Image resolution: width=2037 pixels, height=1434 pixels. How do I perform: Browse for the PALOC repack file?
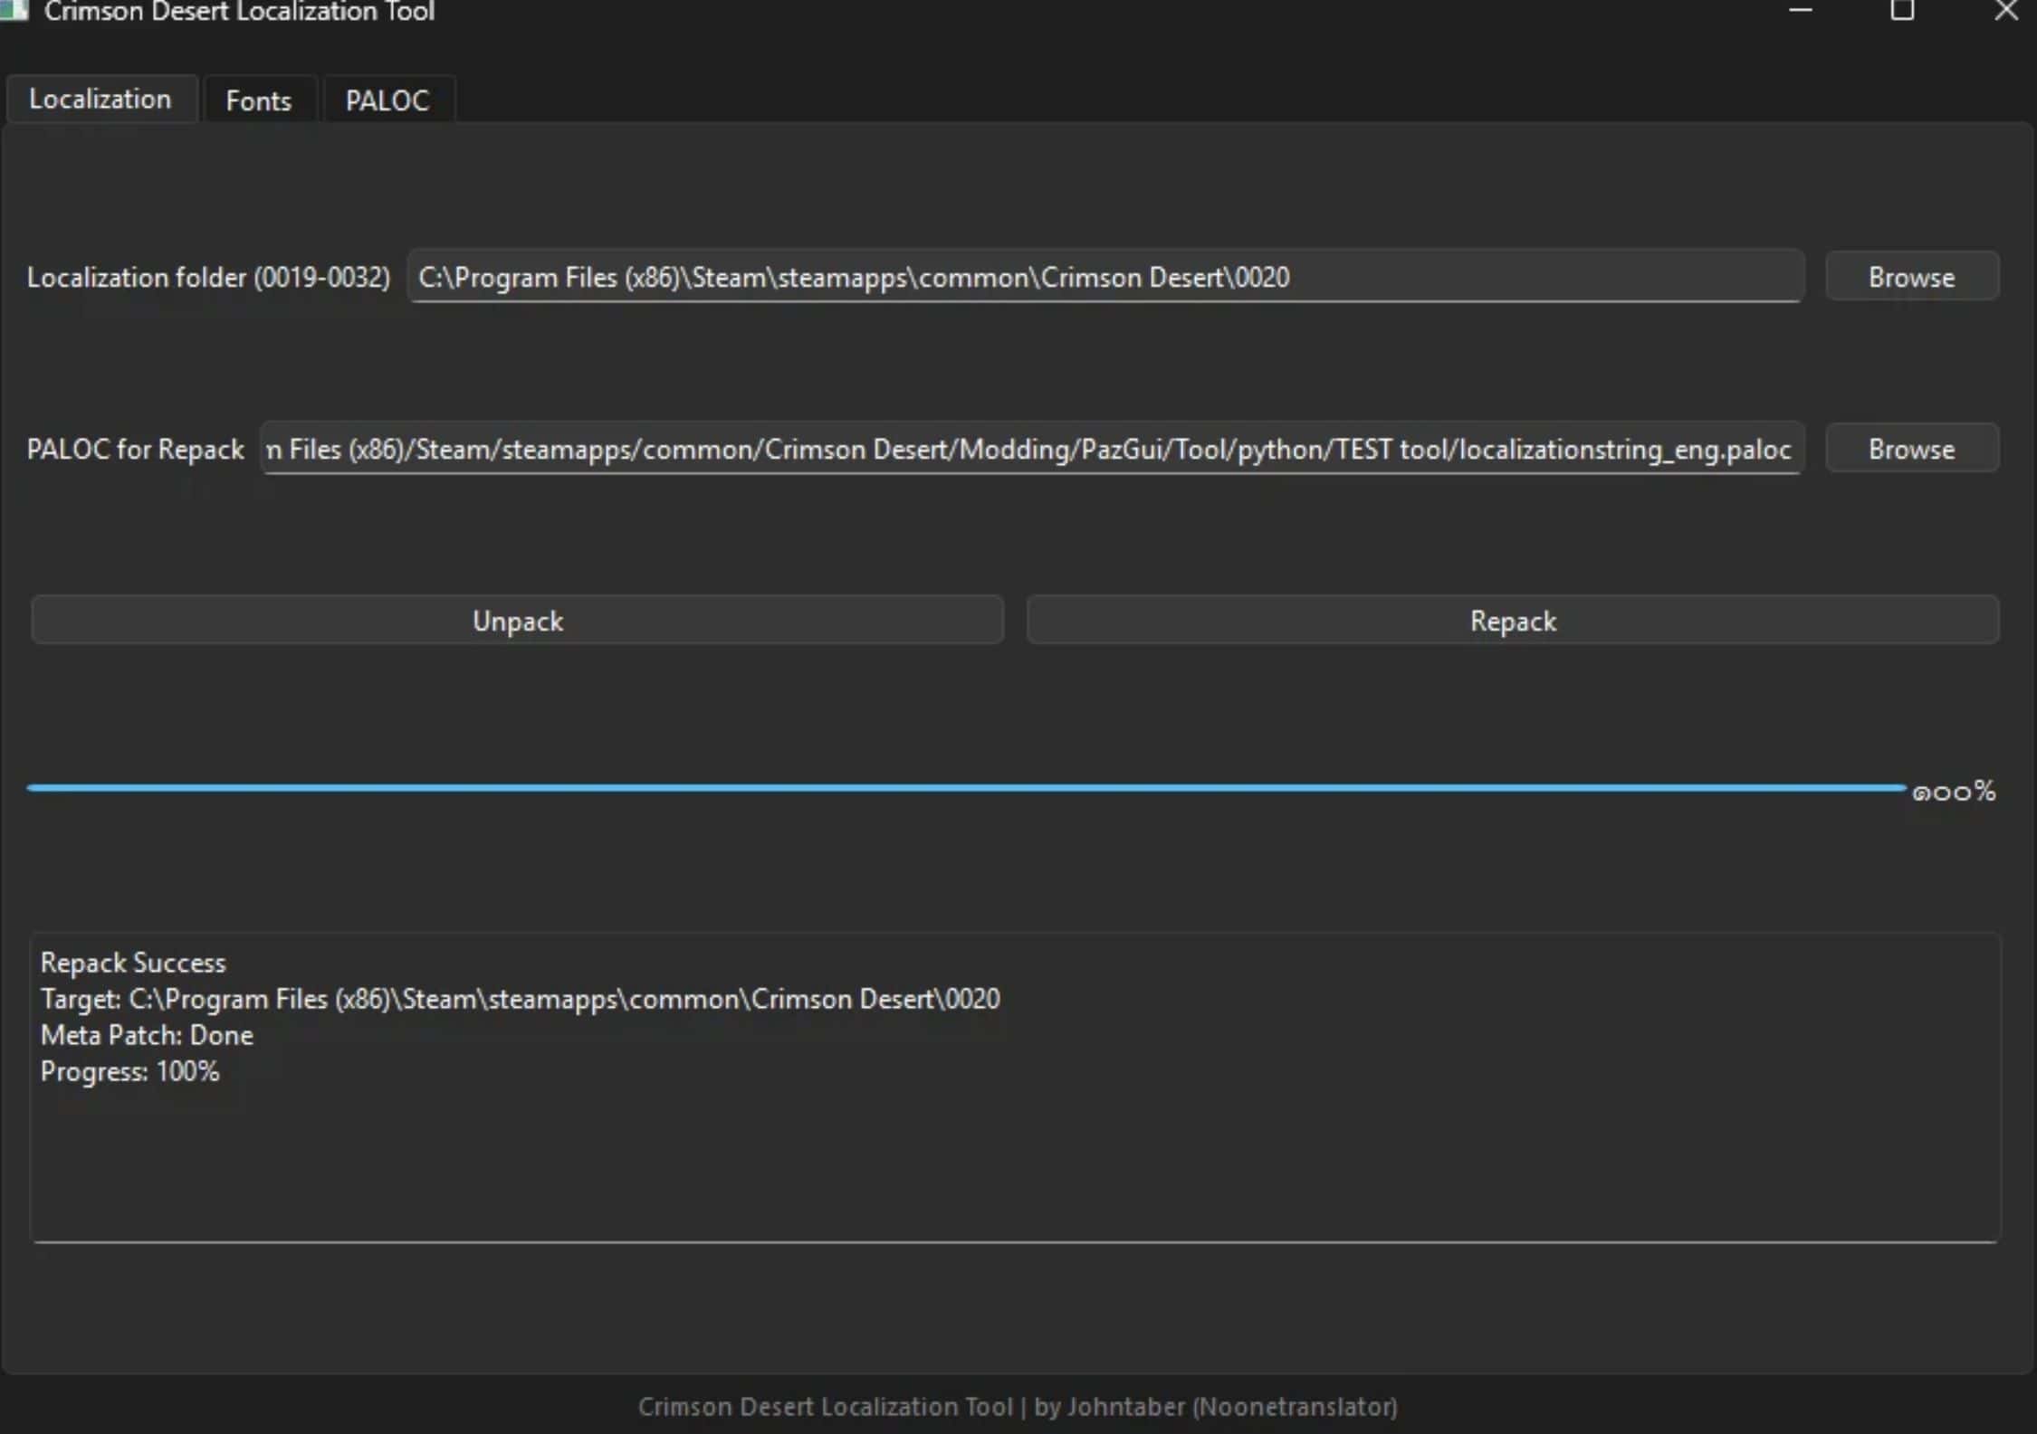coord(1911,448)
